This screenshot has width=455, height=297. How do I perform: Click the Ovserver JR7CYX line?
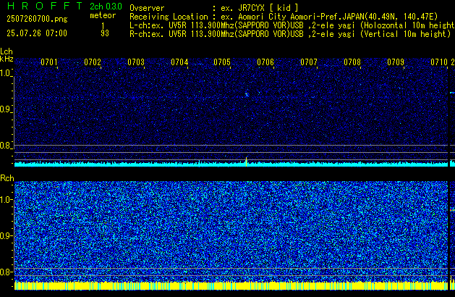214,8
